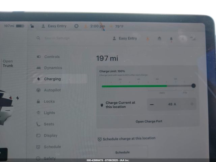Open the Autopilot settings menu
The image size is (216, 162).
pyautogui.click(x=52, y=90)
